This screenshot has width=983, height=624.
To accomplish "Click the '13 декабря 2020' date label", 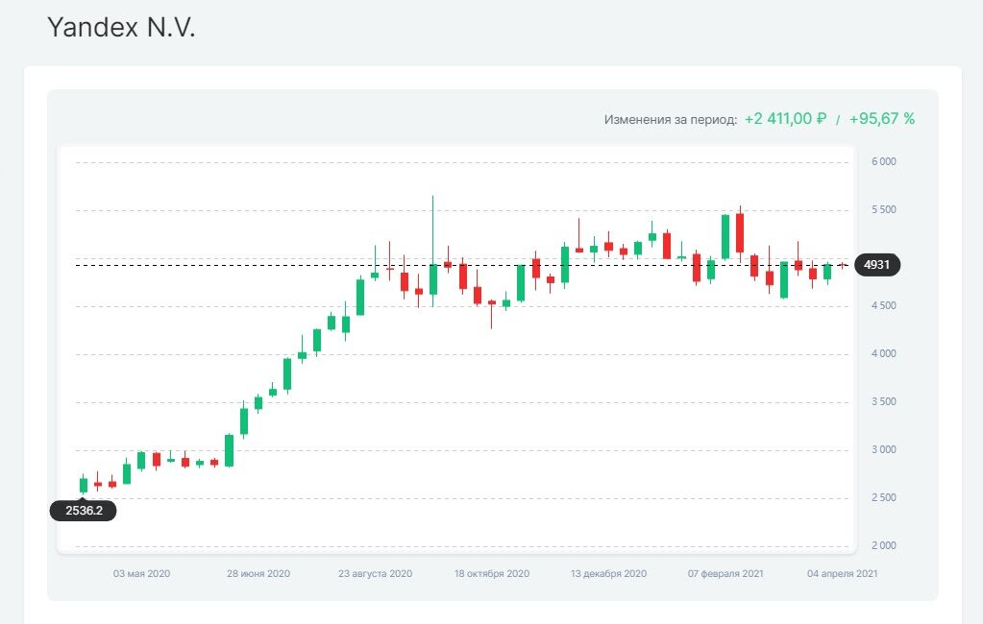I will [x=608, y=573].
